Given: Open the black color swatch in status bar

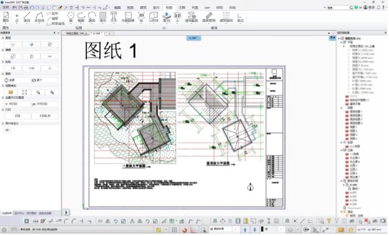Looking at the screenshot, I should click(262, 229).
